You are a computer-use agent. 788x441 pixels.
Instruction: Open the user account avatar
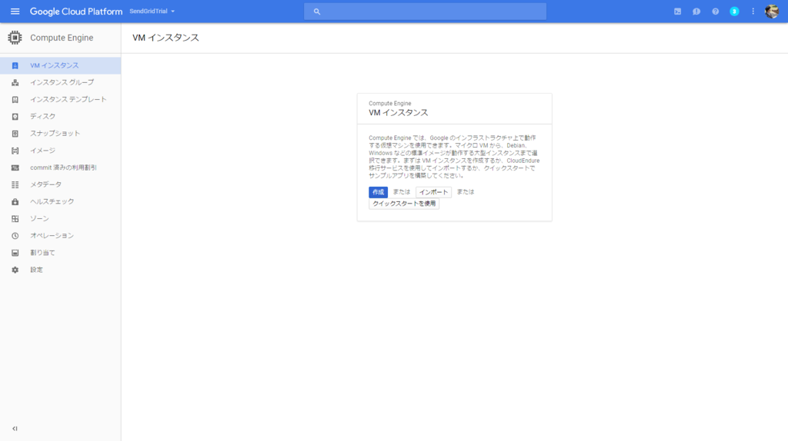point(772,11)
